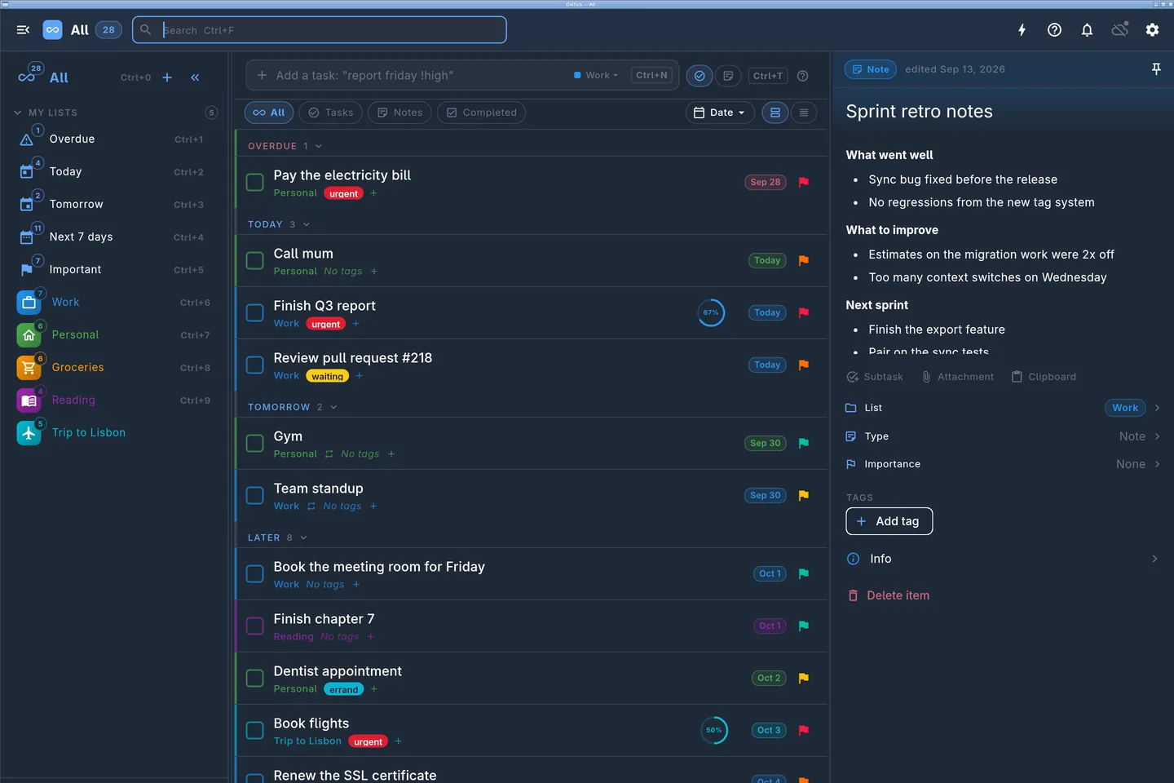Switch to card list view icon
The width and height of the screenshot is (1174, 783).
coord(775,113)
